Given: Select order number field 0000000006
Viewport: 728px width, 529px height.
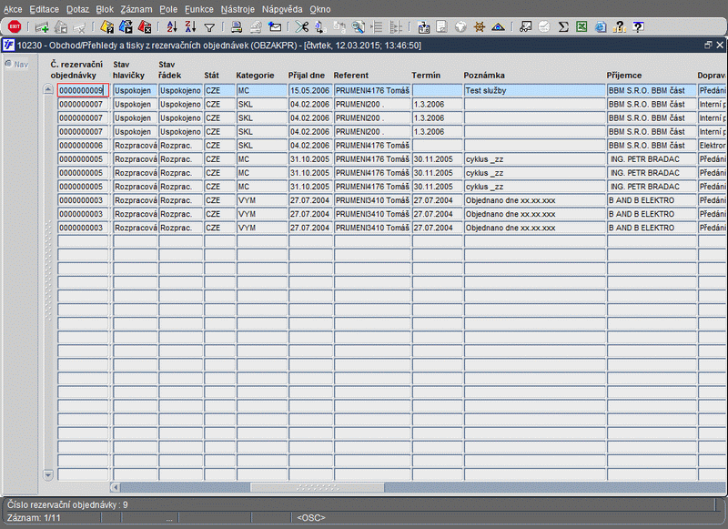Looking at the screenshot, I should (x=83, y=145).
